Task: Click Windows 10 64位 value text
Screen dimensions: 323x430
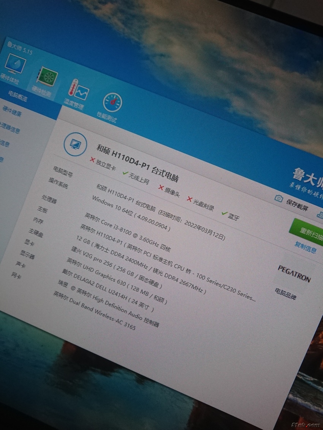Action: click(x=131, y=214)
